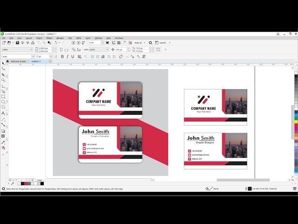Expand the Open recent dropdown arrow

[13, 42]
